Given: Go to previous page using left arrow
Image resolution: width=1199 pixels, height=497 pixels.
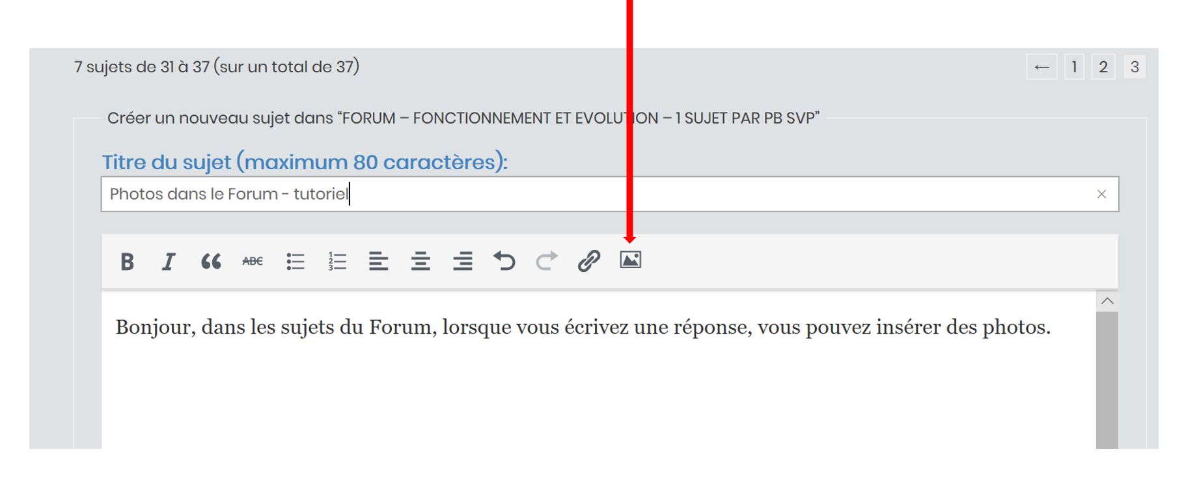Looking at the screenshot, I should pos(1041,67).
